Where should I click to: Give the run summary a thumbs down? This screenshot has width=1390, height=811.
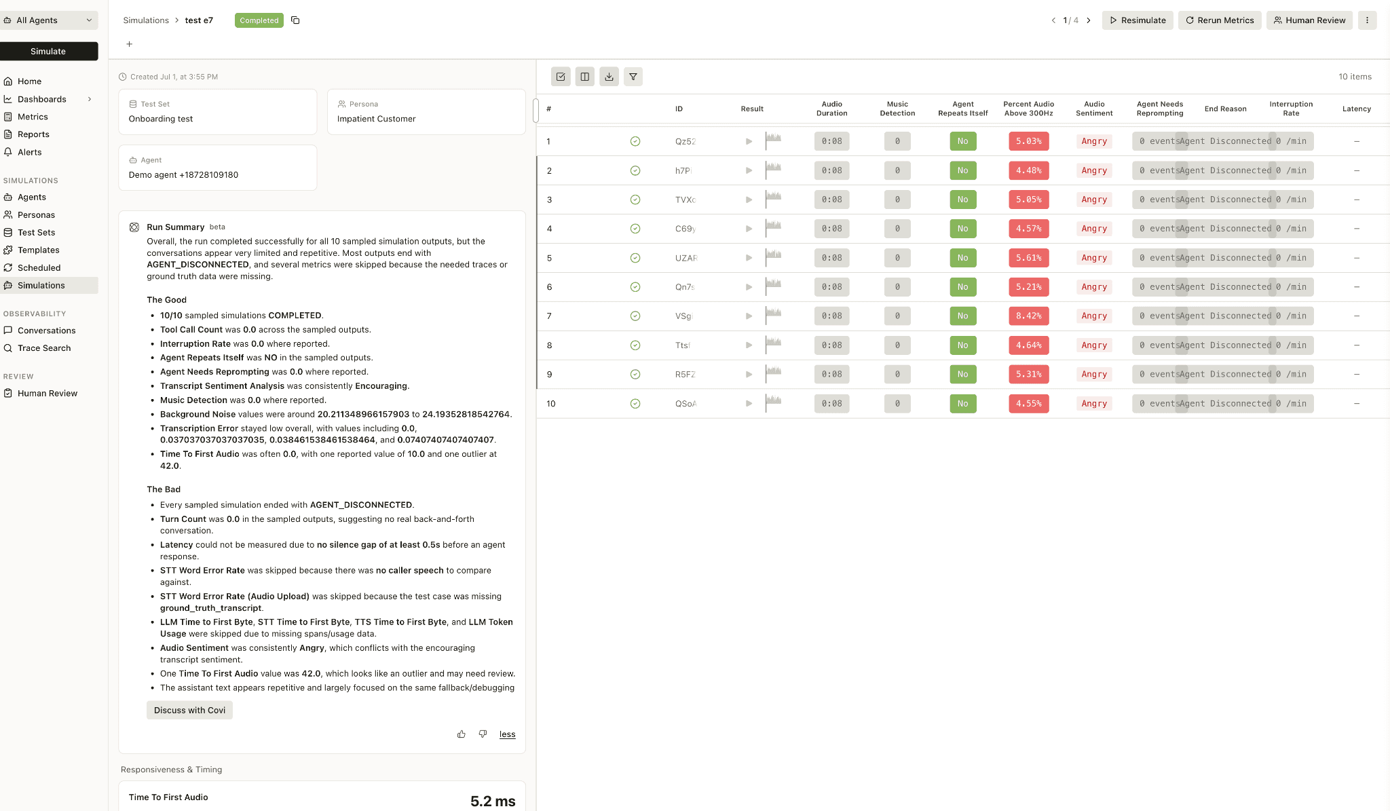(483, 734)
